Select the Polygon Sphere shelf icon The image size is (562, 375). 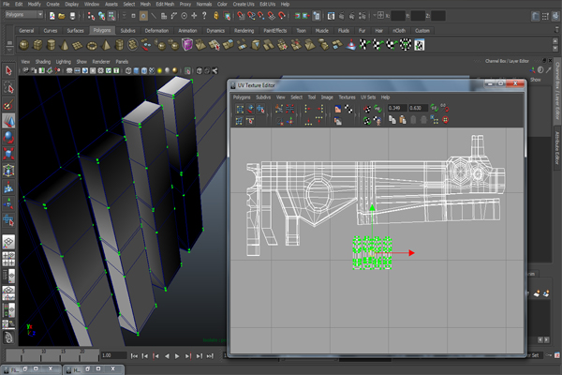tap(24, 45)
